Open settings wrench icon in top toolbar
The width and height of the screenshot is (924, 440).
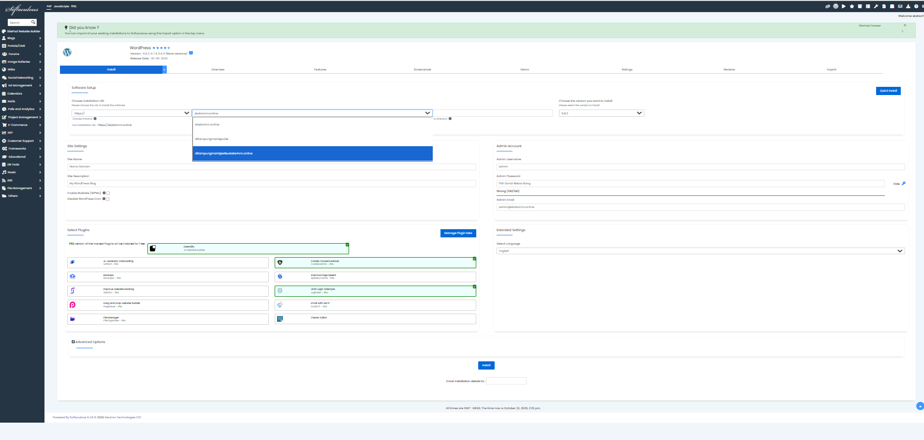pos(876,6)
